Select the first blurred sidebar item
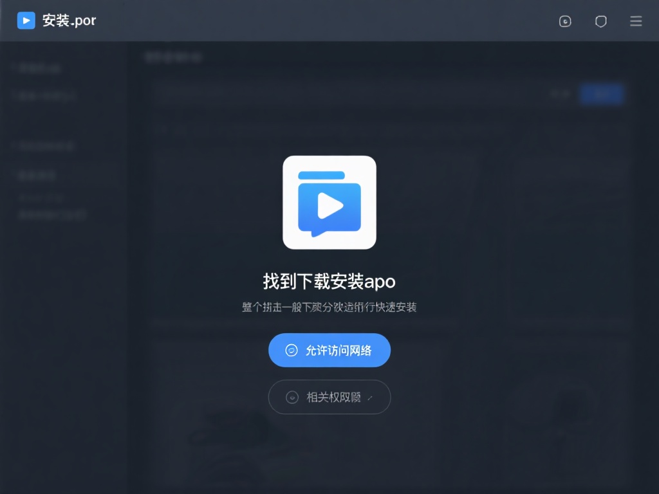The image size is (659, 494). 39,68
